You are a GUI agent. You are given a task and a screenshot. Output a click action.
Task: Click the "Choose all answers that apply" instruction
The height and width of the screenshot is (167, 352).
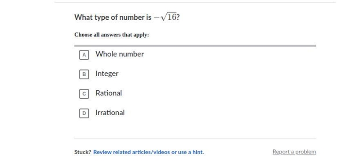[112, 35]
